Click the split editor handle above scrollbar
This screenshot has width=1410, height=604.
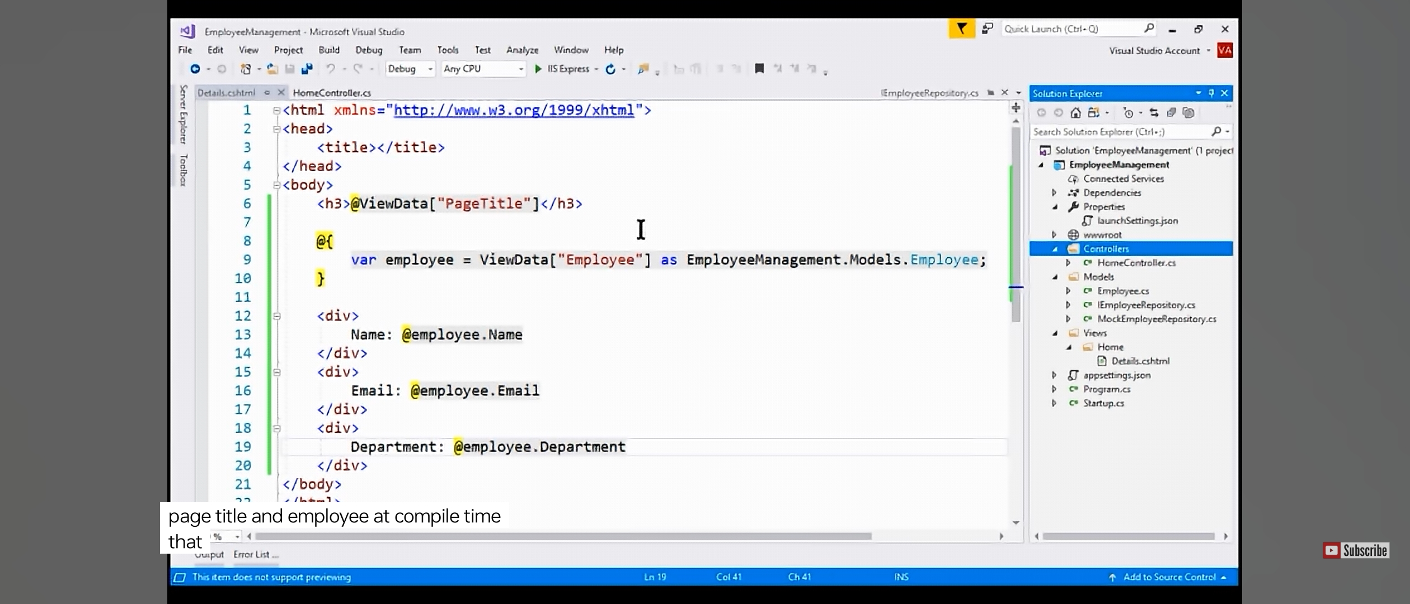tap(1016, 107)
